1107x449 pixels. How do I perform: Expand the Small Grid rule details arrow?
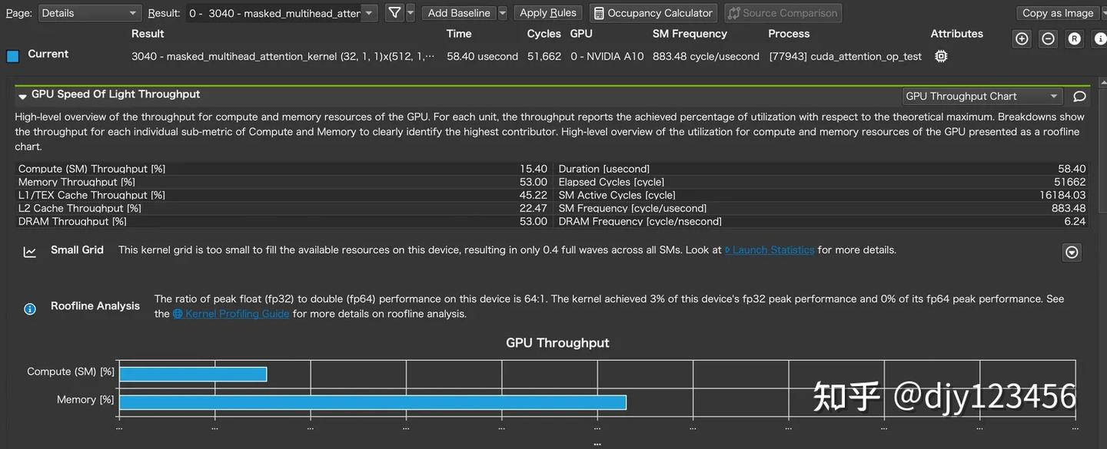1072,252
